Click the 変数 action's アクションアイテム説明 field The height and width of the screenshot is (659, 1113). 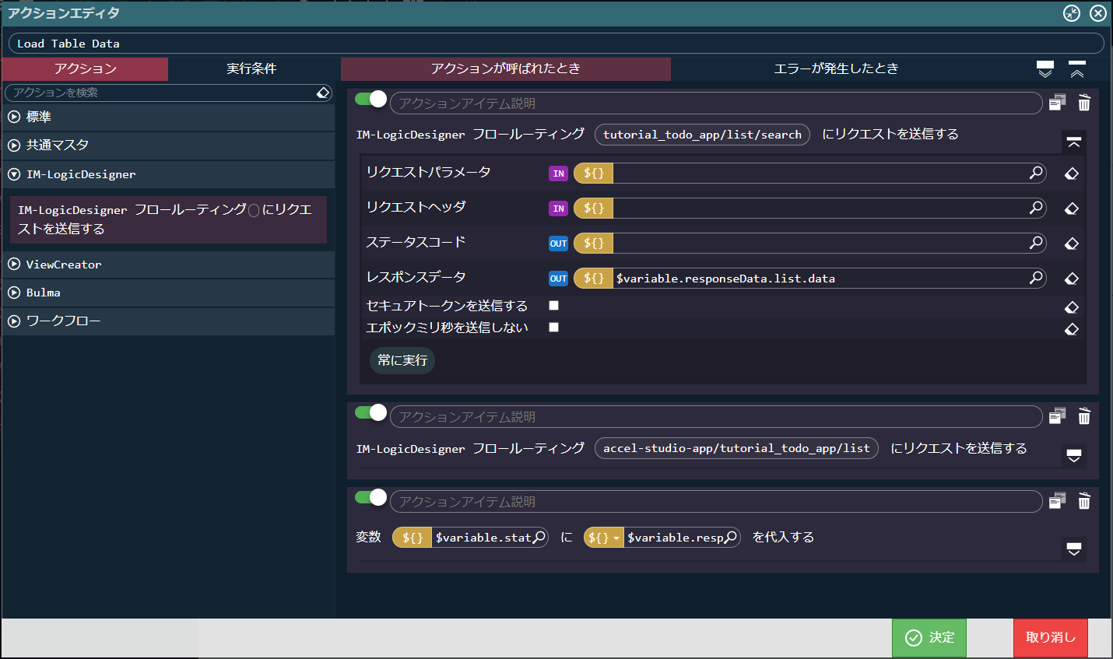(716, 501)
